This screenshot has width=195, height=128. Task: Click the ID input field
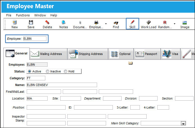[x=93, y=107]
